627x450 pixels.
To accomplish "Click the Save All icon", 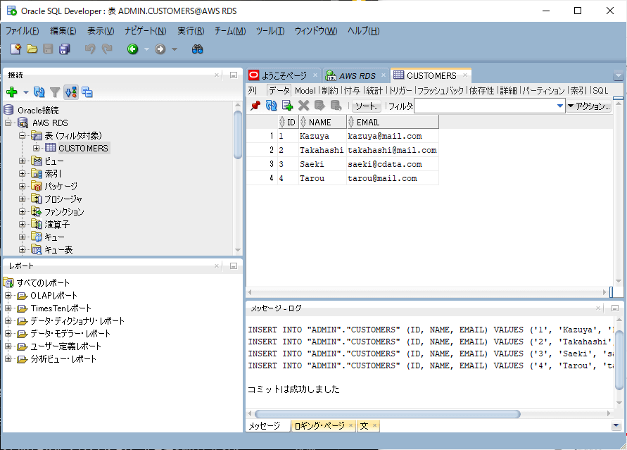I will [65, 49].
